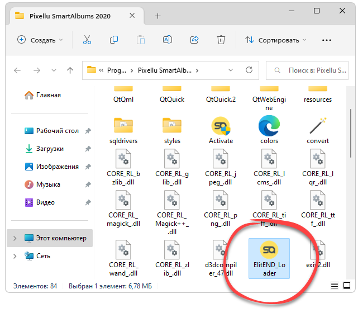Viewport: 358px width, 313px height.
Task: Select the resources folder
Action: (318, 95)
